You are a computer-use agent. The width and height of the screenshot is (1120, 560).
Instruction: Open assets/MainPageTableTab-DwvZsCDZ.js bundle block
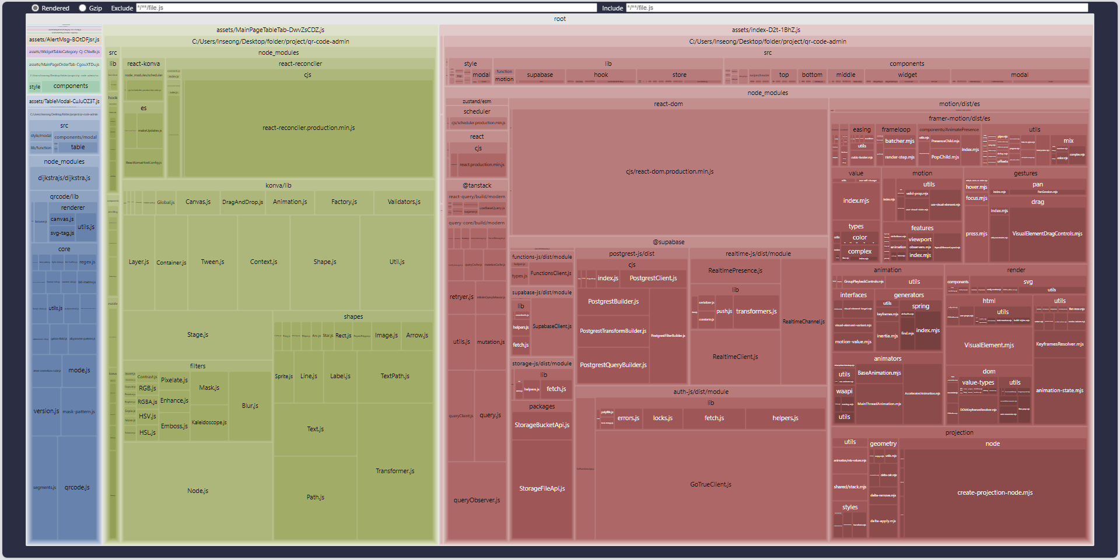271,30
